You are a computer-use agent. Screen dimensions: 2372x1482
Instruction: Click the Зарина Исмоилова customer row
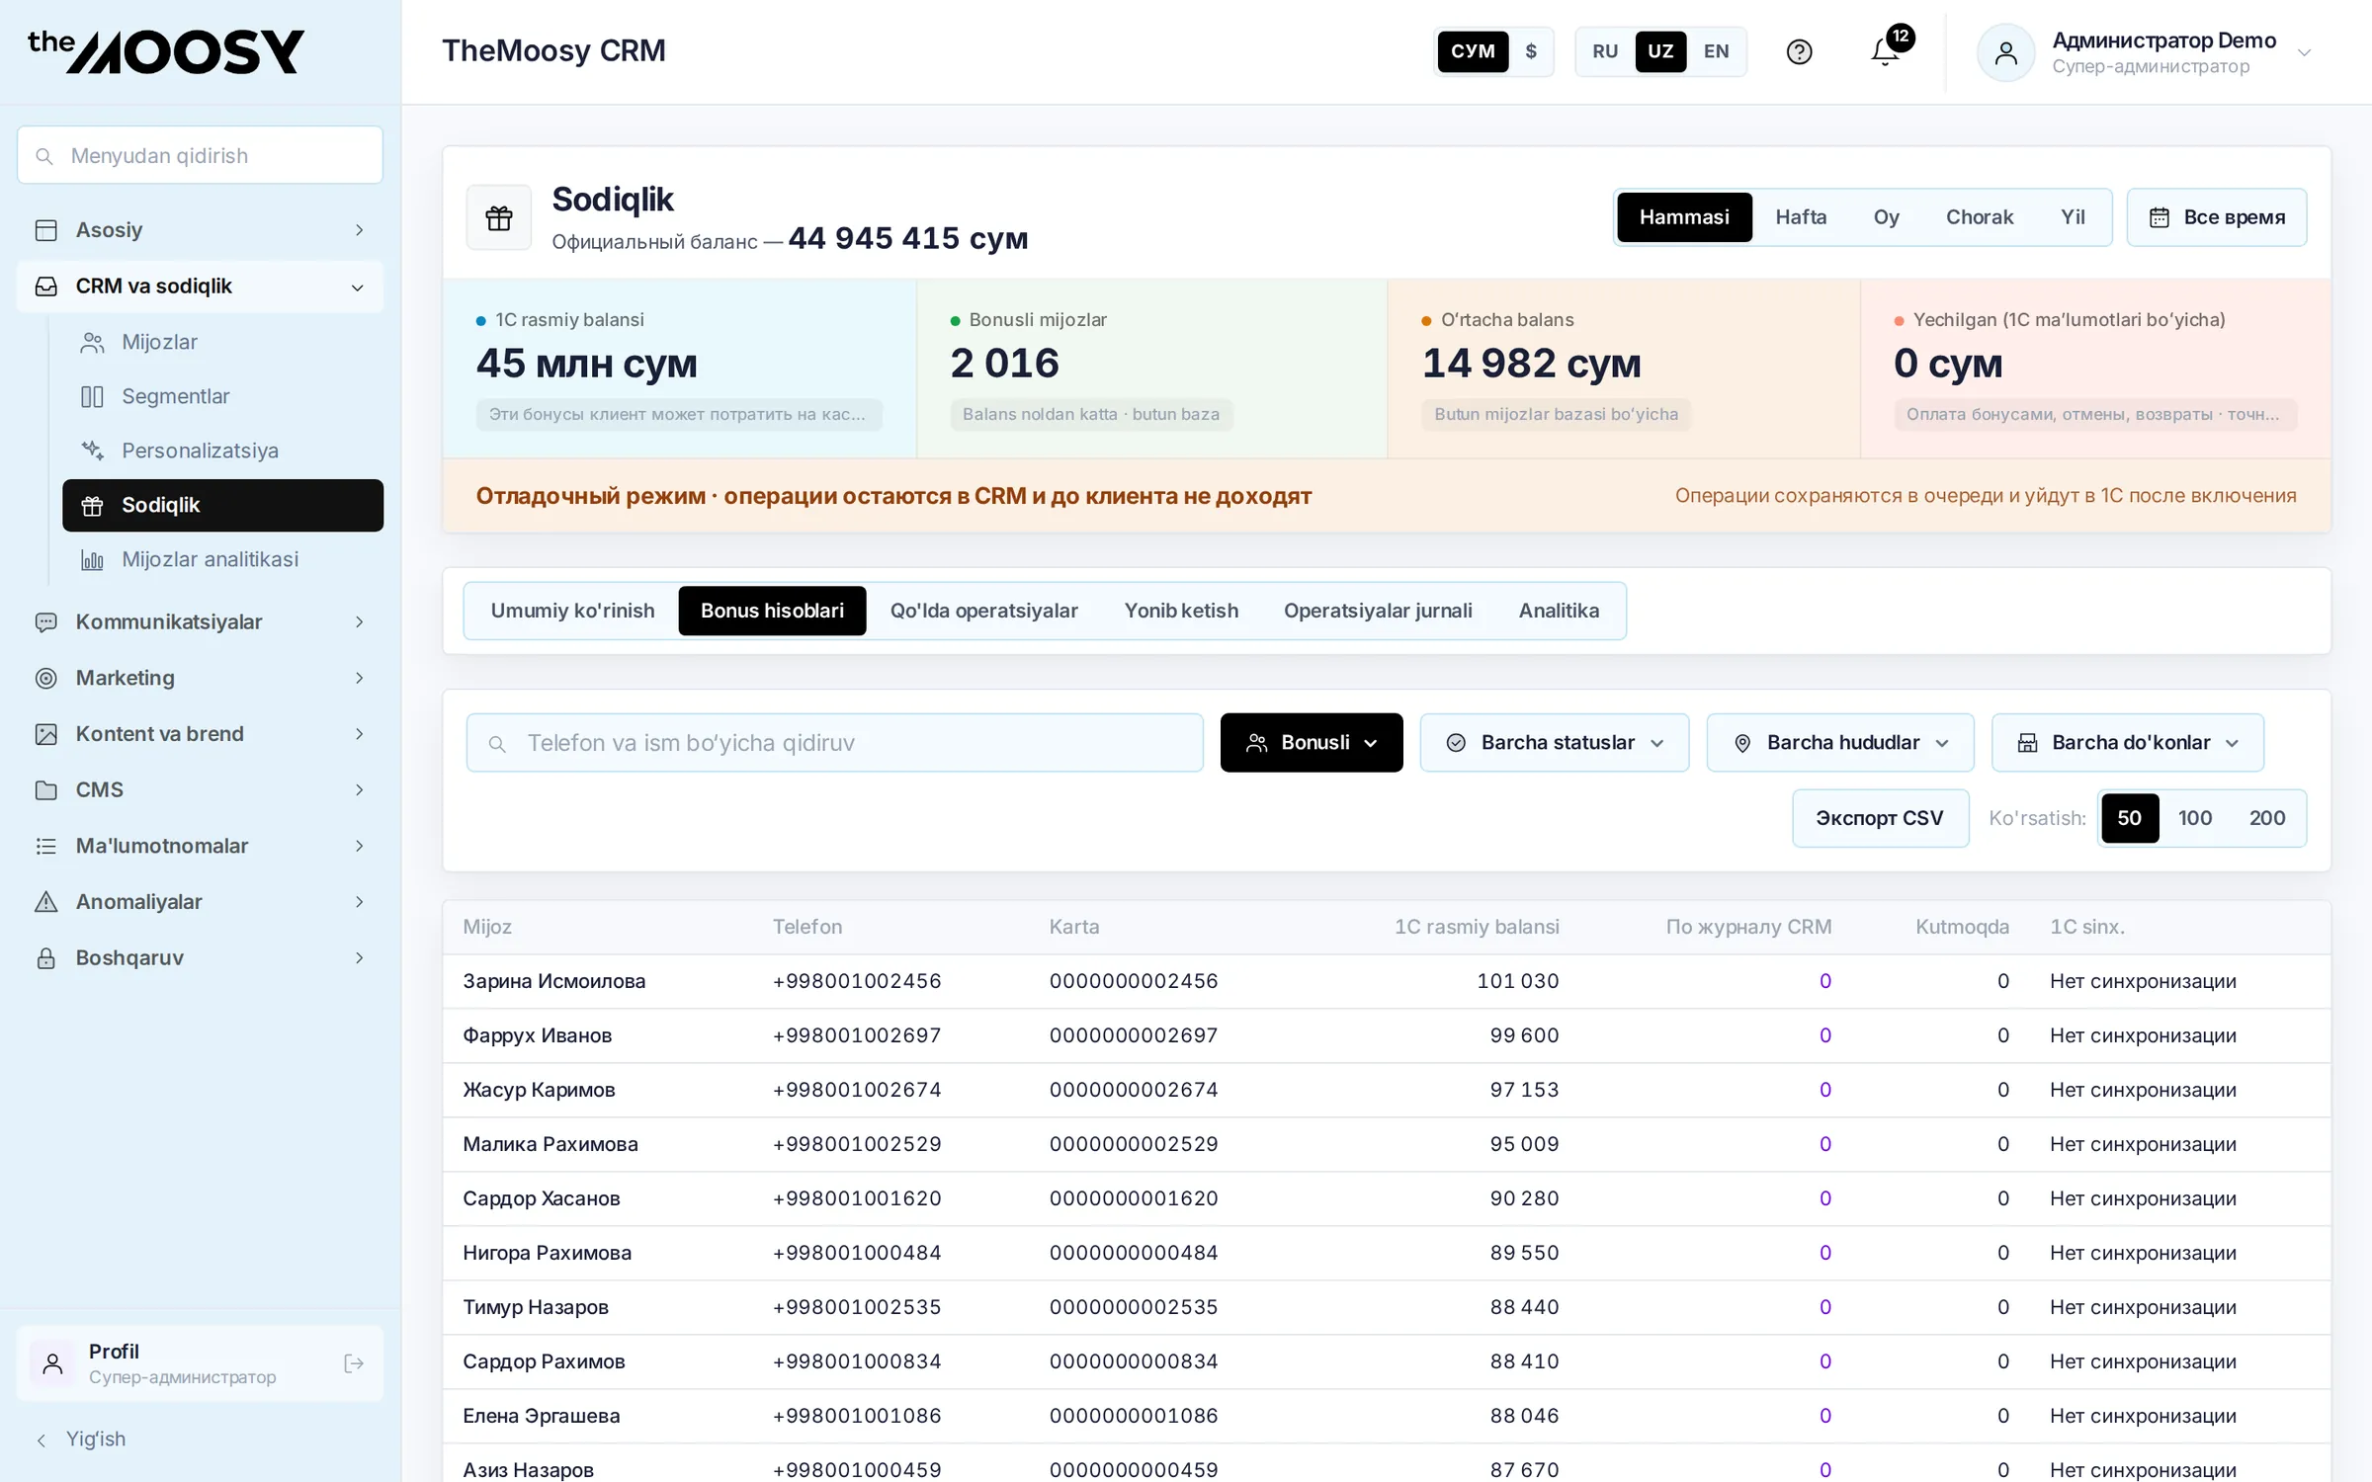click(1387, 981)
